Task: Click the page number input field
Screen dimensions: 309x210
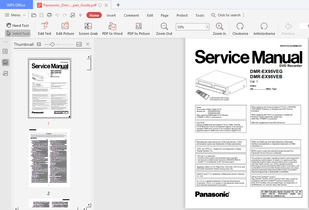Action: [x=304, y=26]
